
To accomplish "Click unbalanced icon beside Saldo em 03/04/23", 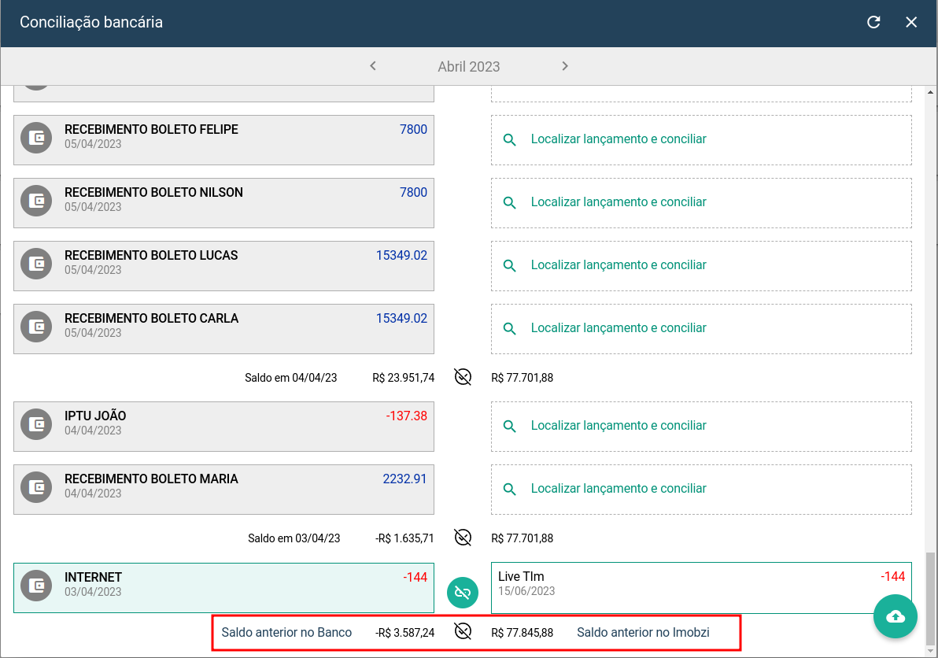I will click(x=463, y=537).
